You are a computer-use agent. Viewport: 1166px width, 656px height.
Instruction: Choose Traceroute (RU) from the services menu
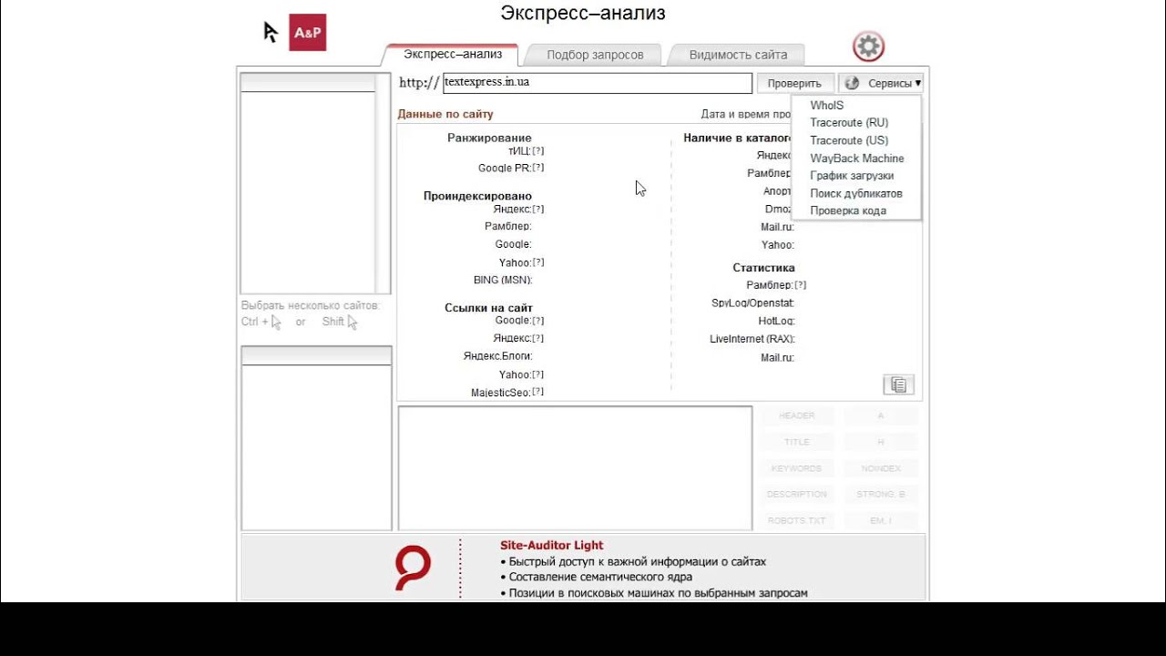pos(849,123)
